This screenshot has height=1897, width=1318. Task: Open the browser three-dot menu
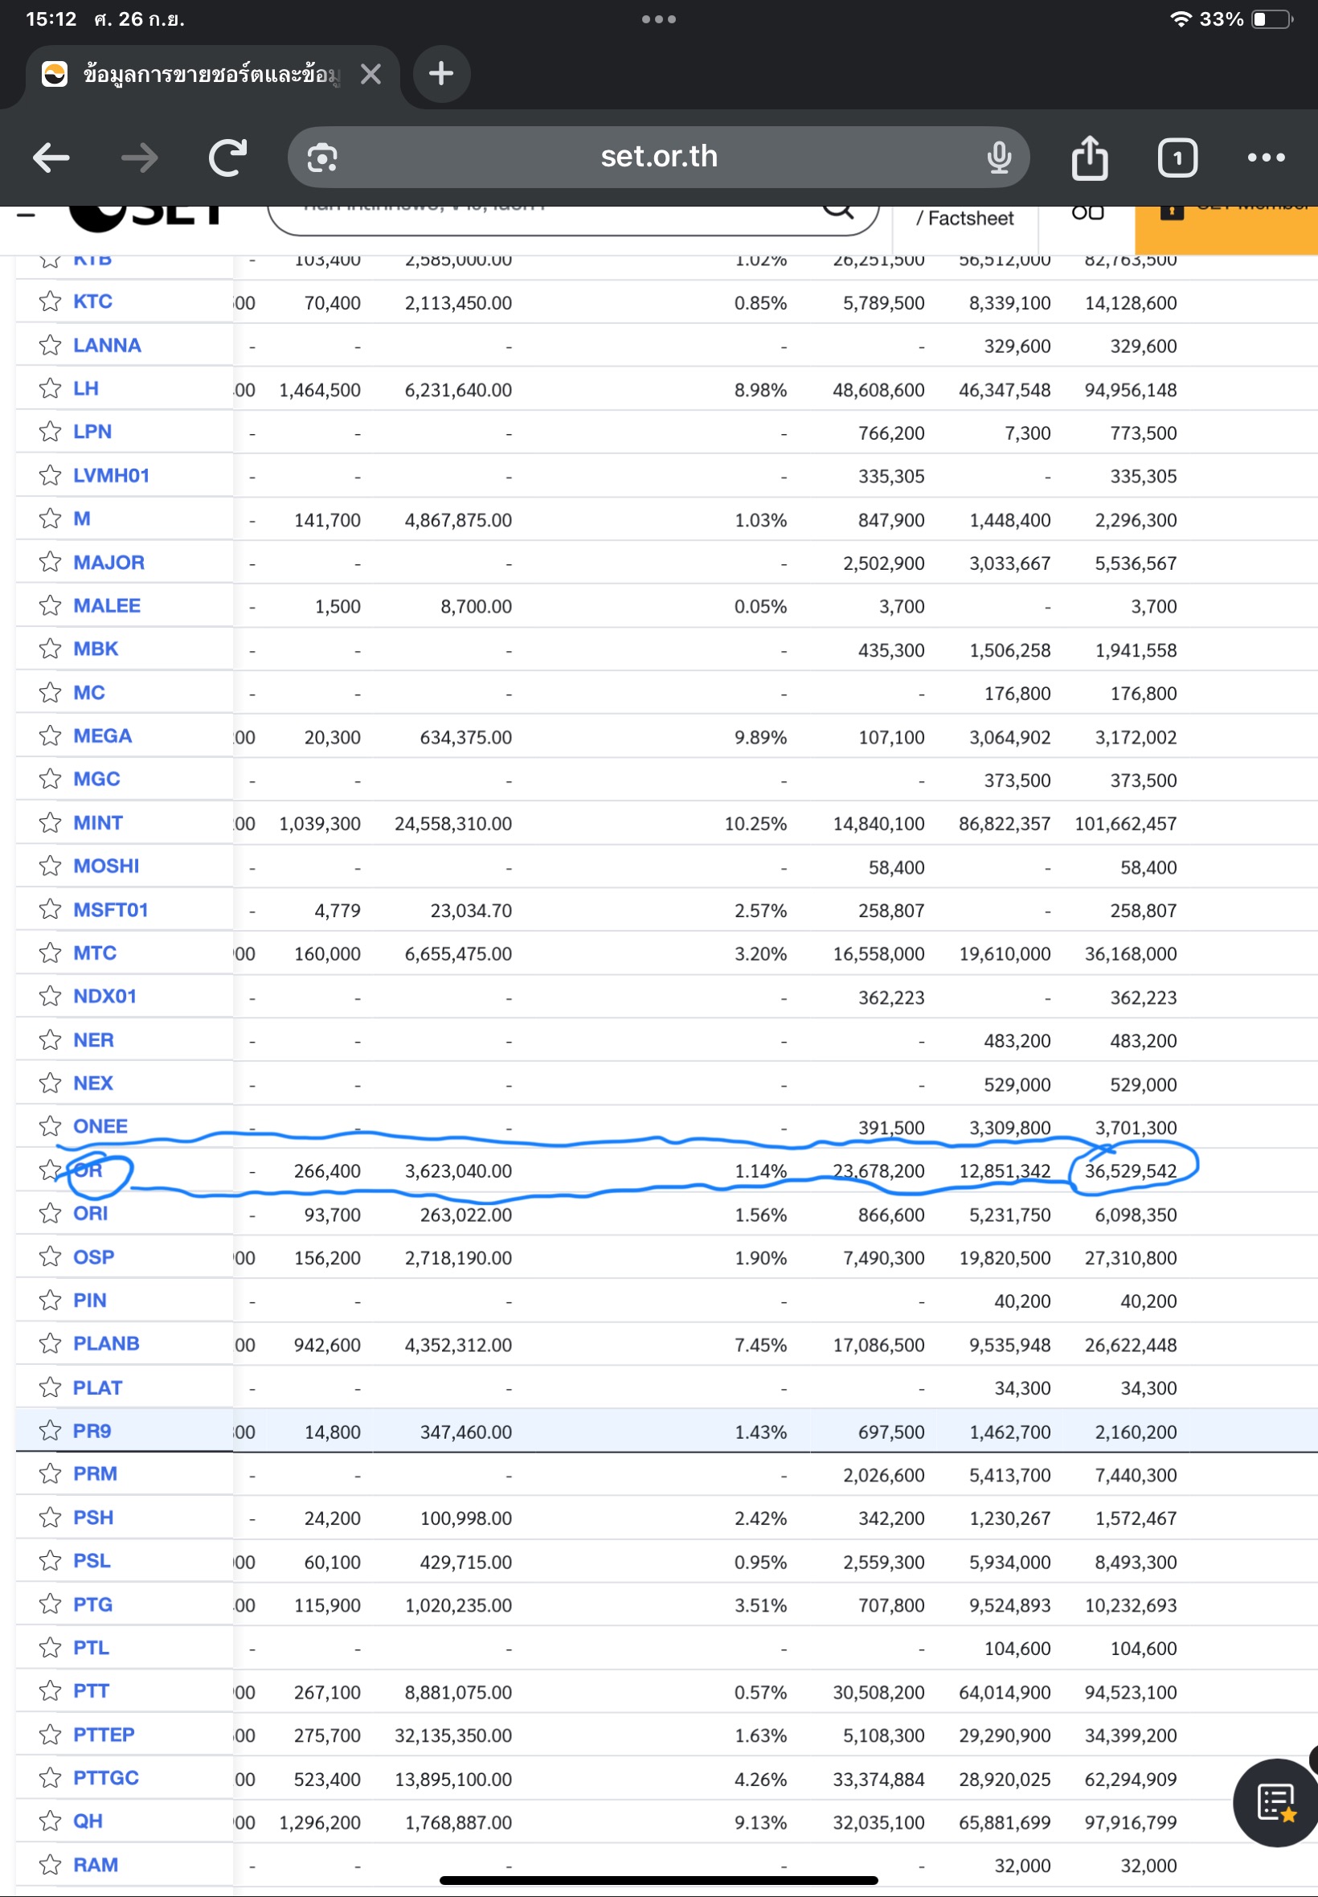pyautogui.click(x=1265, y=157)
